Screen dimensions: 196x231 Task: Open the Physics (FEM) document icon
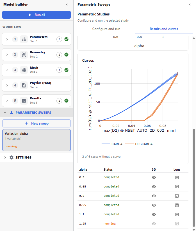point(24,85)
